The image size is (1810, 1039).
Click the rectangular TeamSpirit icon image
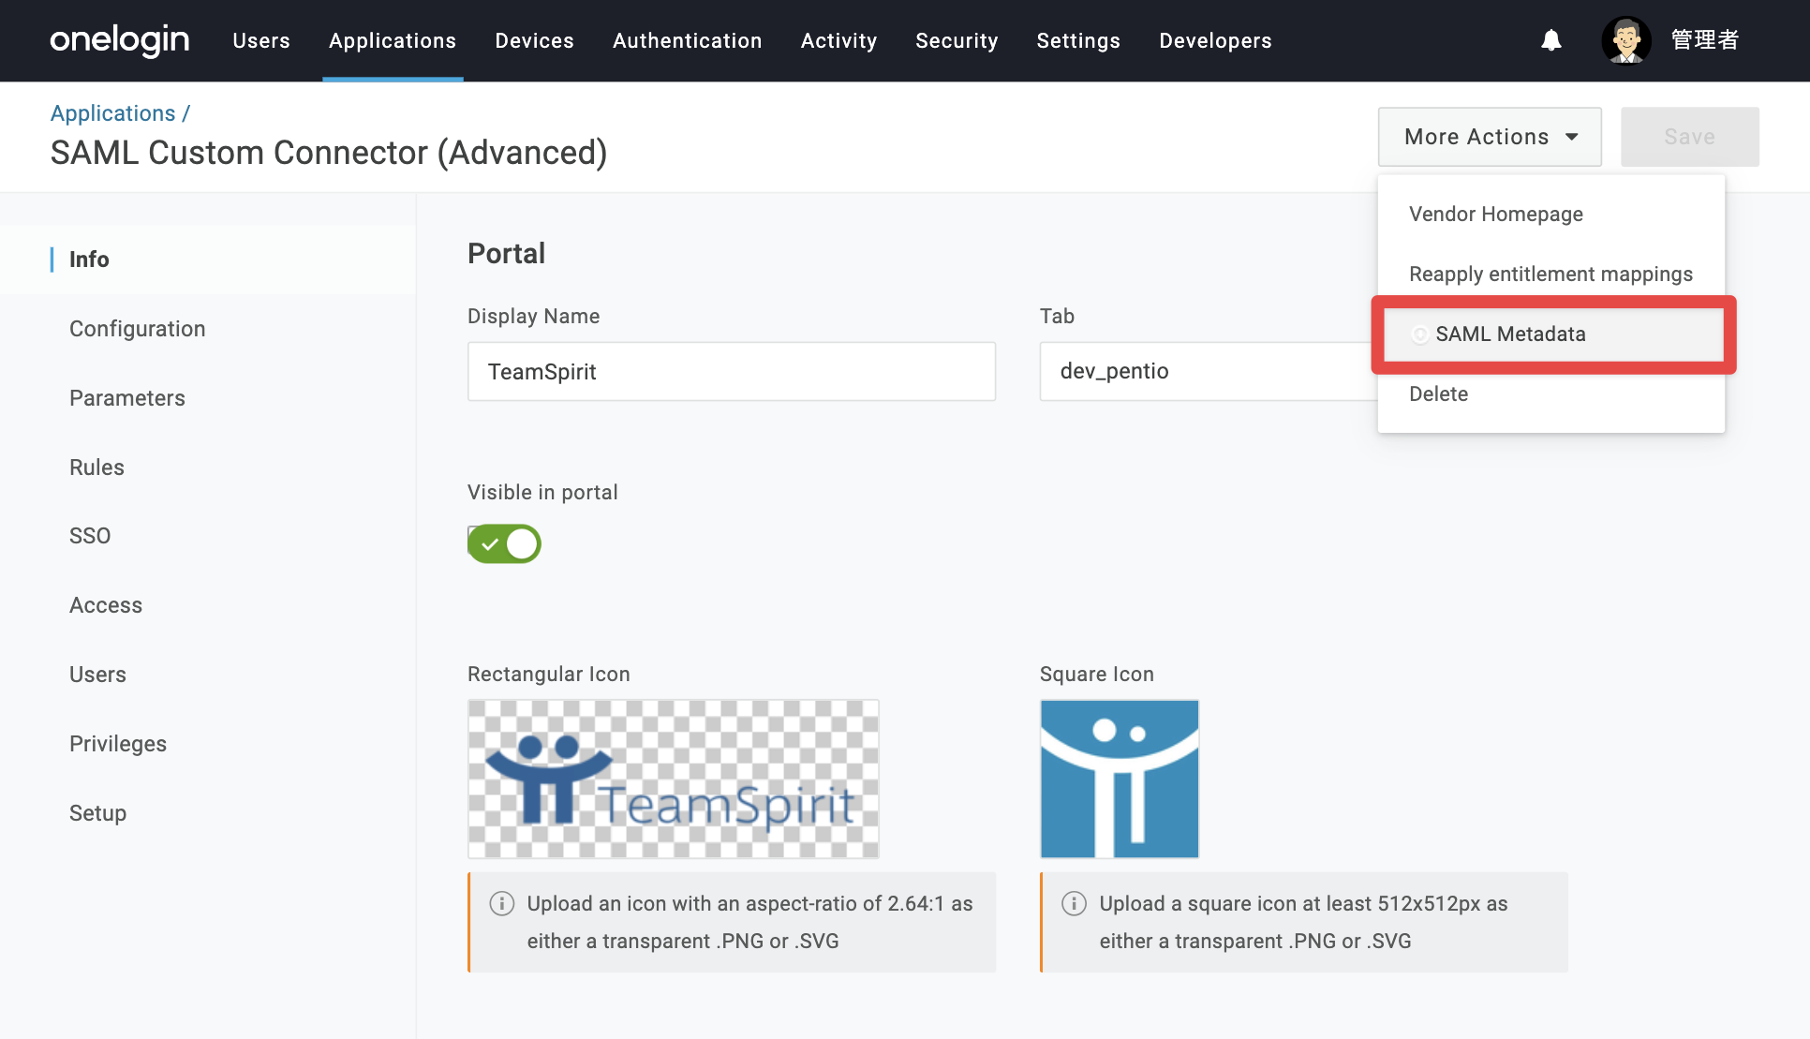click(674, 779)
